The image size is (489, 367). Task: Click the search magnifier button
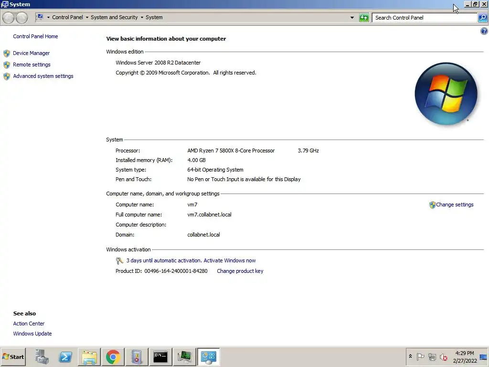pos(483,18)
